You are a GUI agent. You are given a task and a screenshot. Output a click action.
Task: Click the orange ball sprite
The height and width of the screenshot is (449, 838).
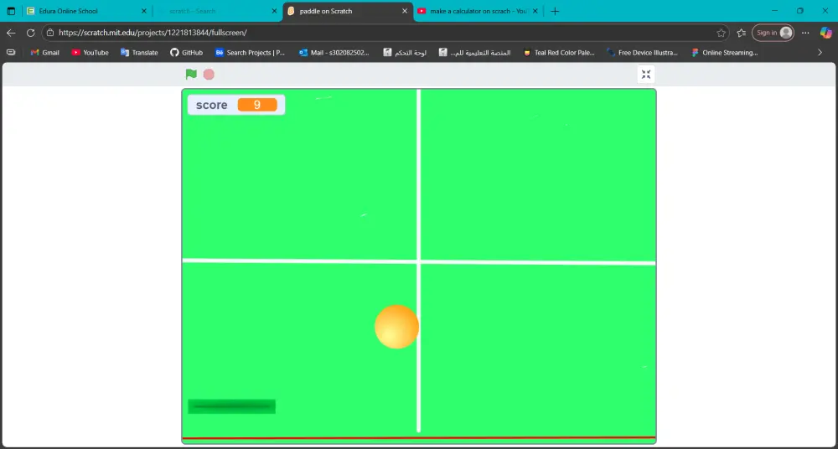click(x=396, y=327)
